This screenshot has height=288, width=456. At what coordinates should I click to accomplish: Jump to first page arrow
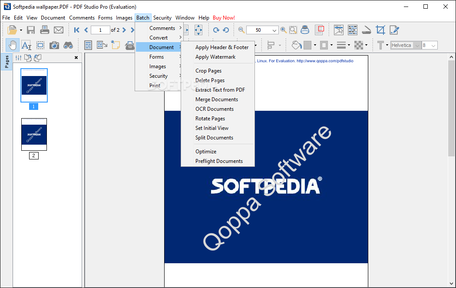point(76,30)
